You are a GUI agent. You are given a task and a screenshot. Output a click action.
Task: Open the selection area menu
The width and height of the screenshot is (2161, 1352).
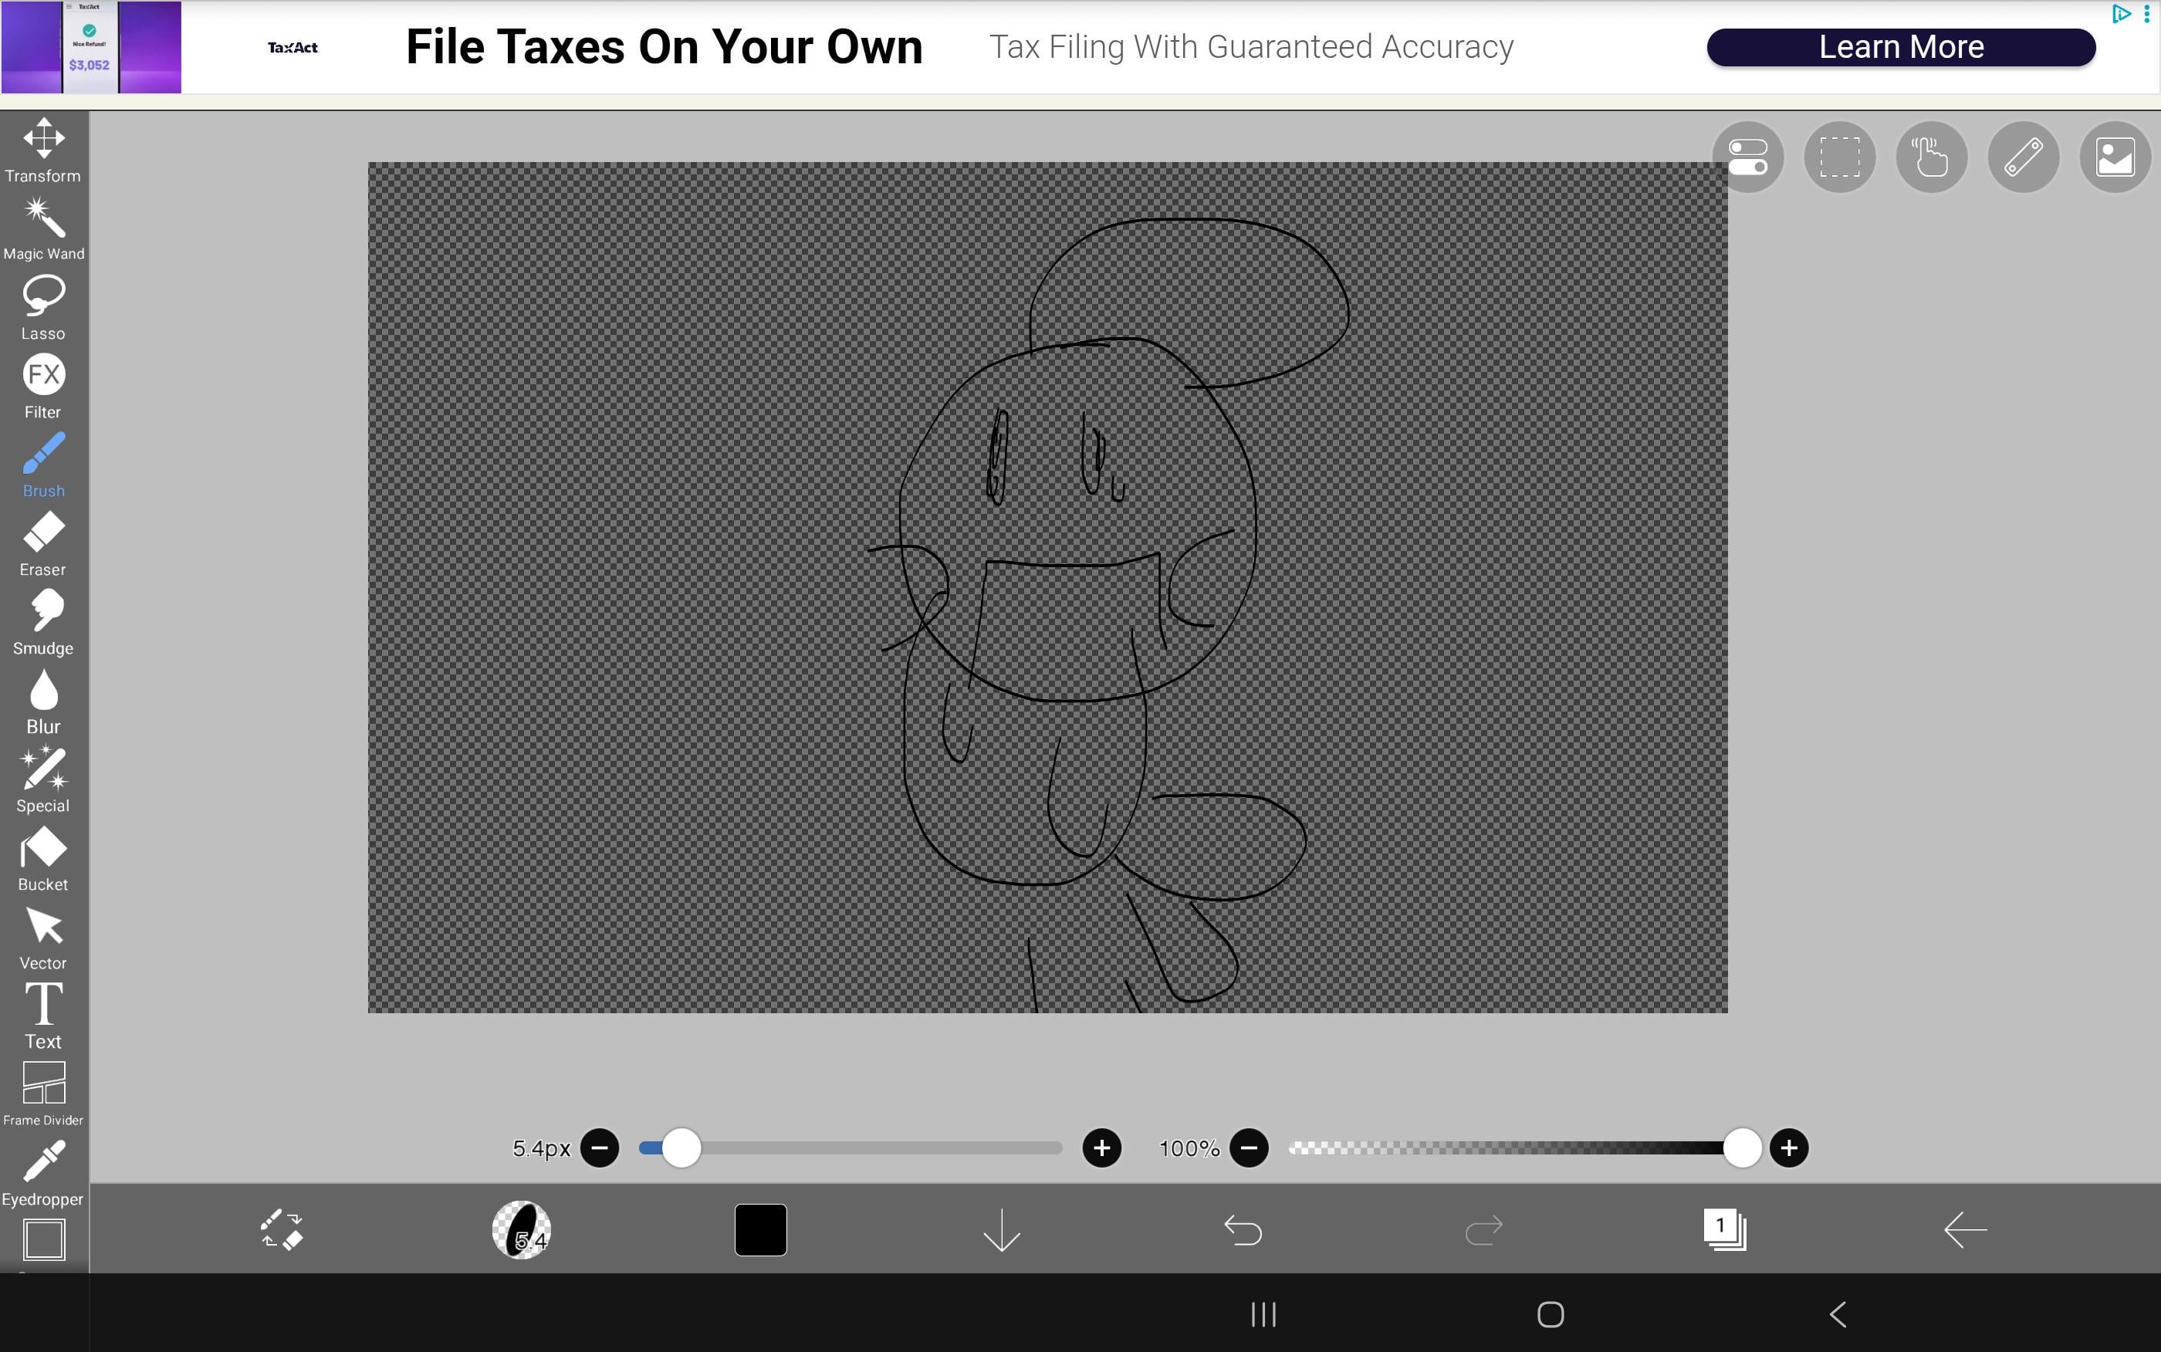(1839, 157)
